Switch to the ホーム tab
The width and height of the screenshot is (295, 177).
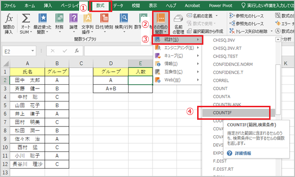tap(30, 6)
